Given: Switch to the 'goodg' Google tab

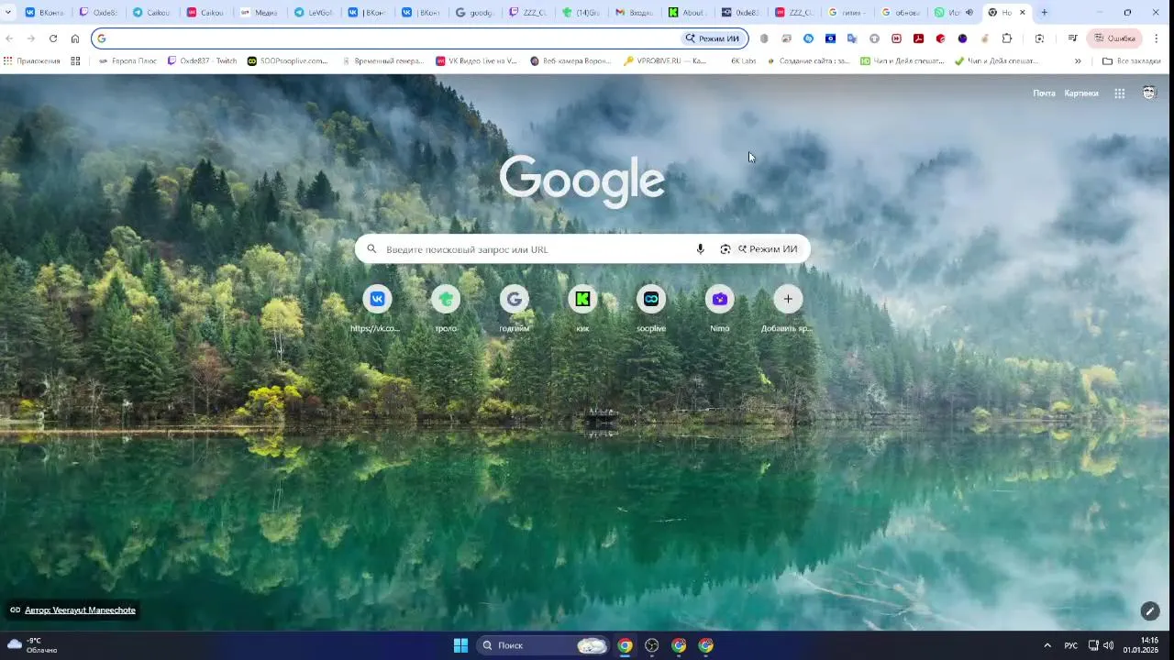Looking at the screenshot, I should 474,13.
